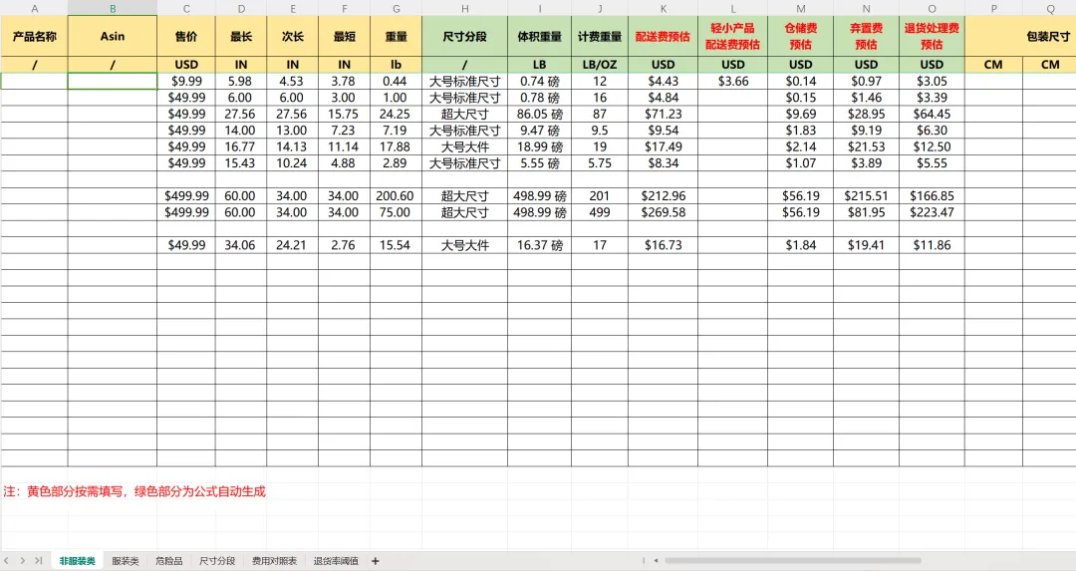1076x571 pixels.
Task: Click the 售价 header cell
Action: (x=186, y=37)
